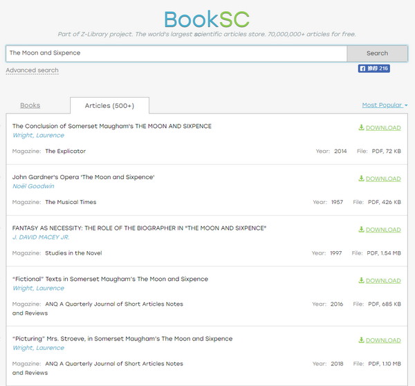This screenshot has width=415, height=386.
Task: Click download icon for 2016 ANQ article
Action: point(361,281)
